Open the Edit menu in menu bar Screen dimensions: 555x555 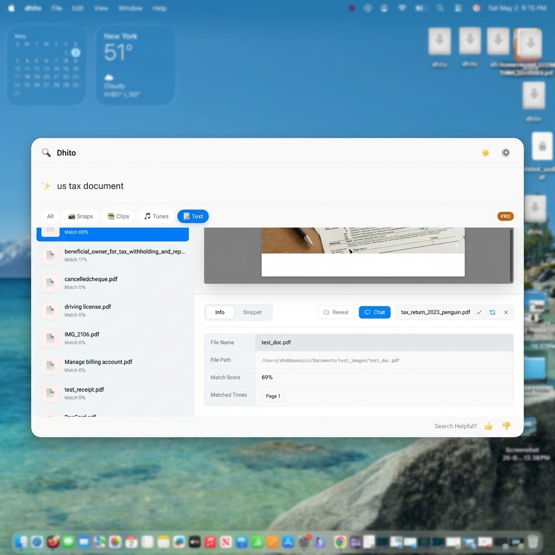78,8
